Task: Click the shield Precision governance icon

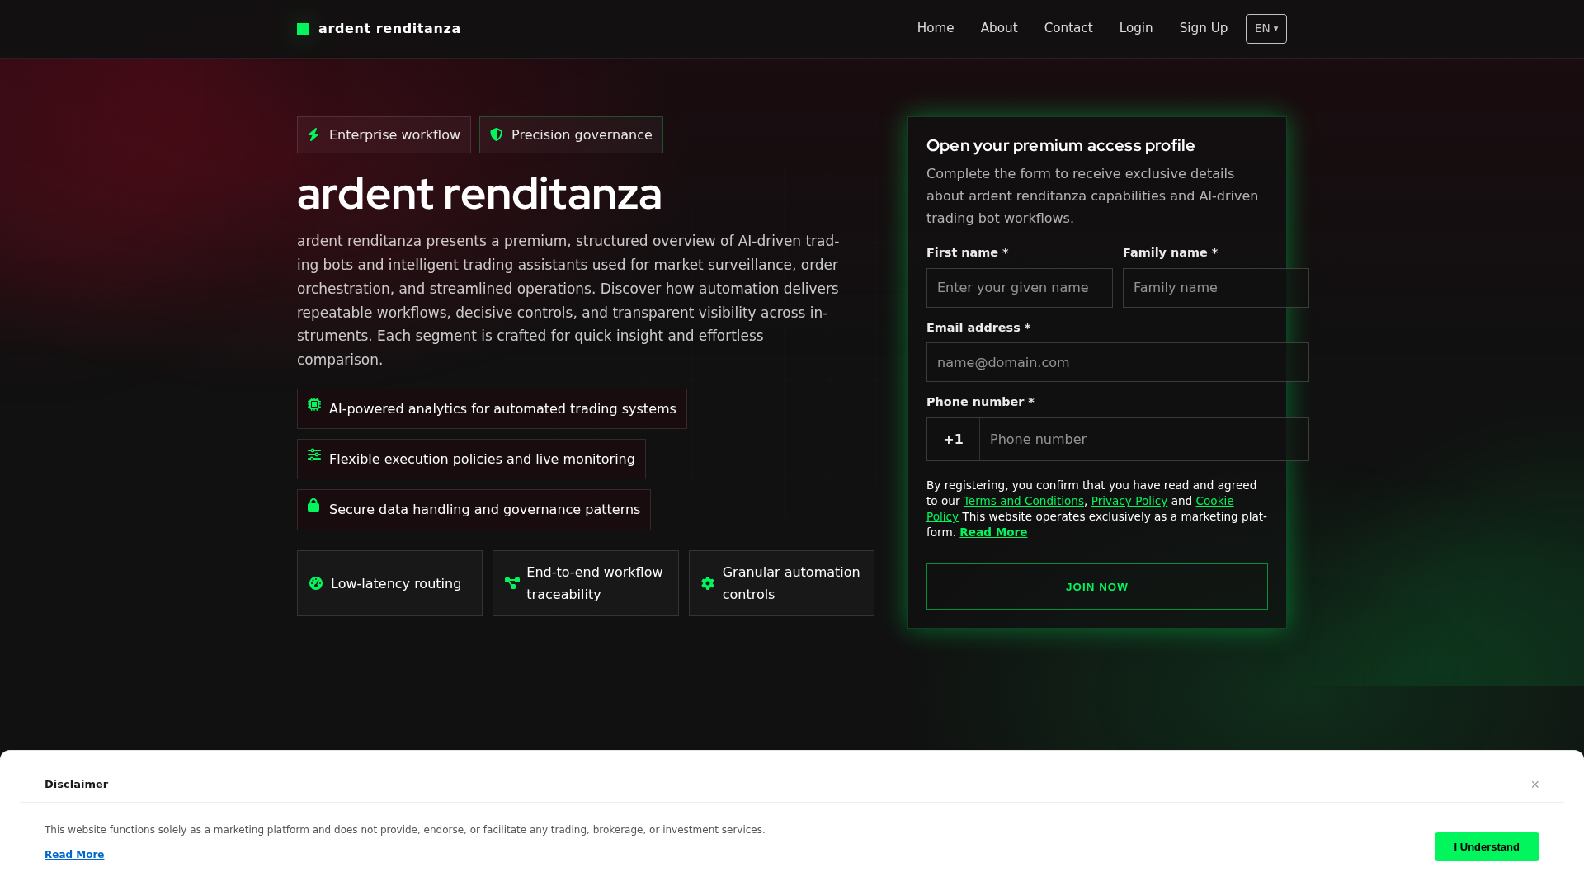Action: point(497,134)
